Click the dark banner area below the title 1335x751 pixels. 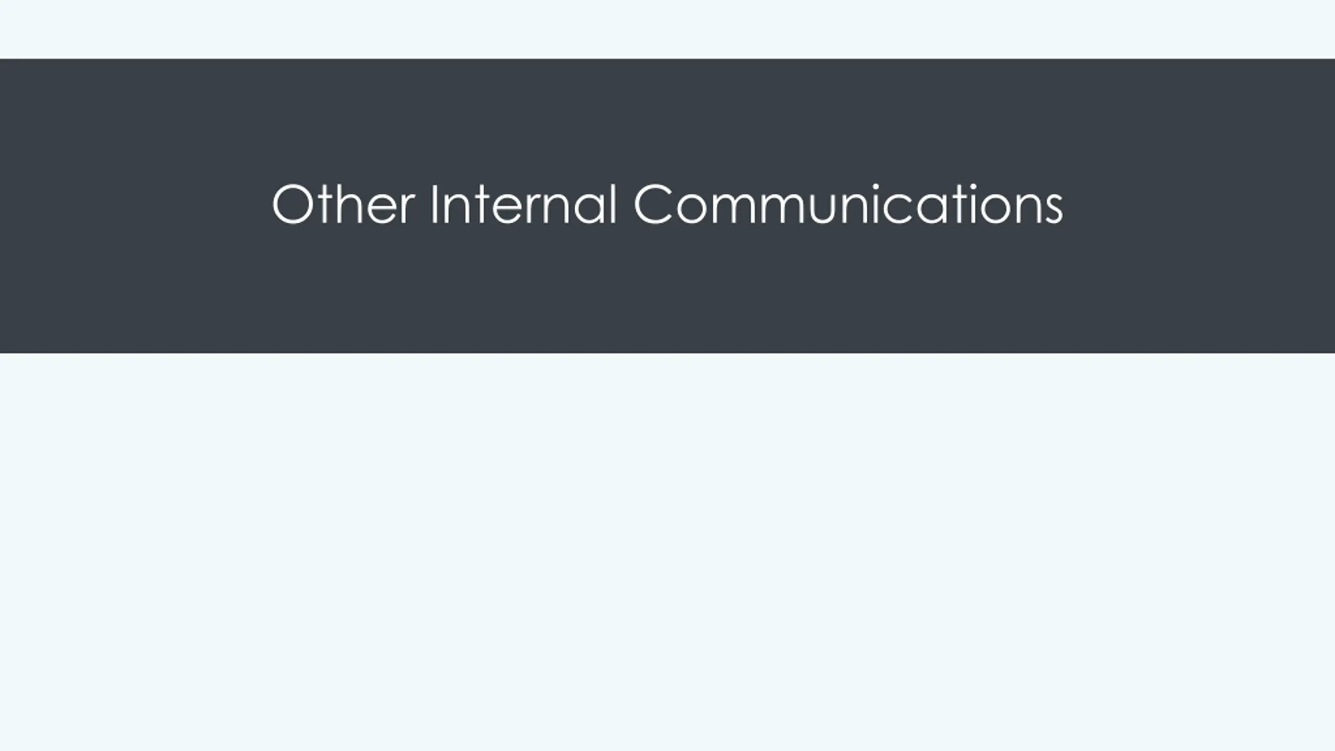tap(667, 290)
